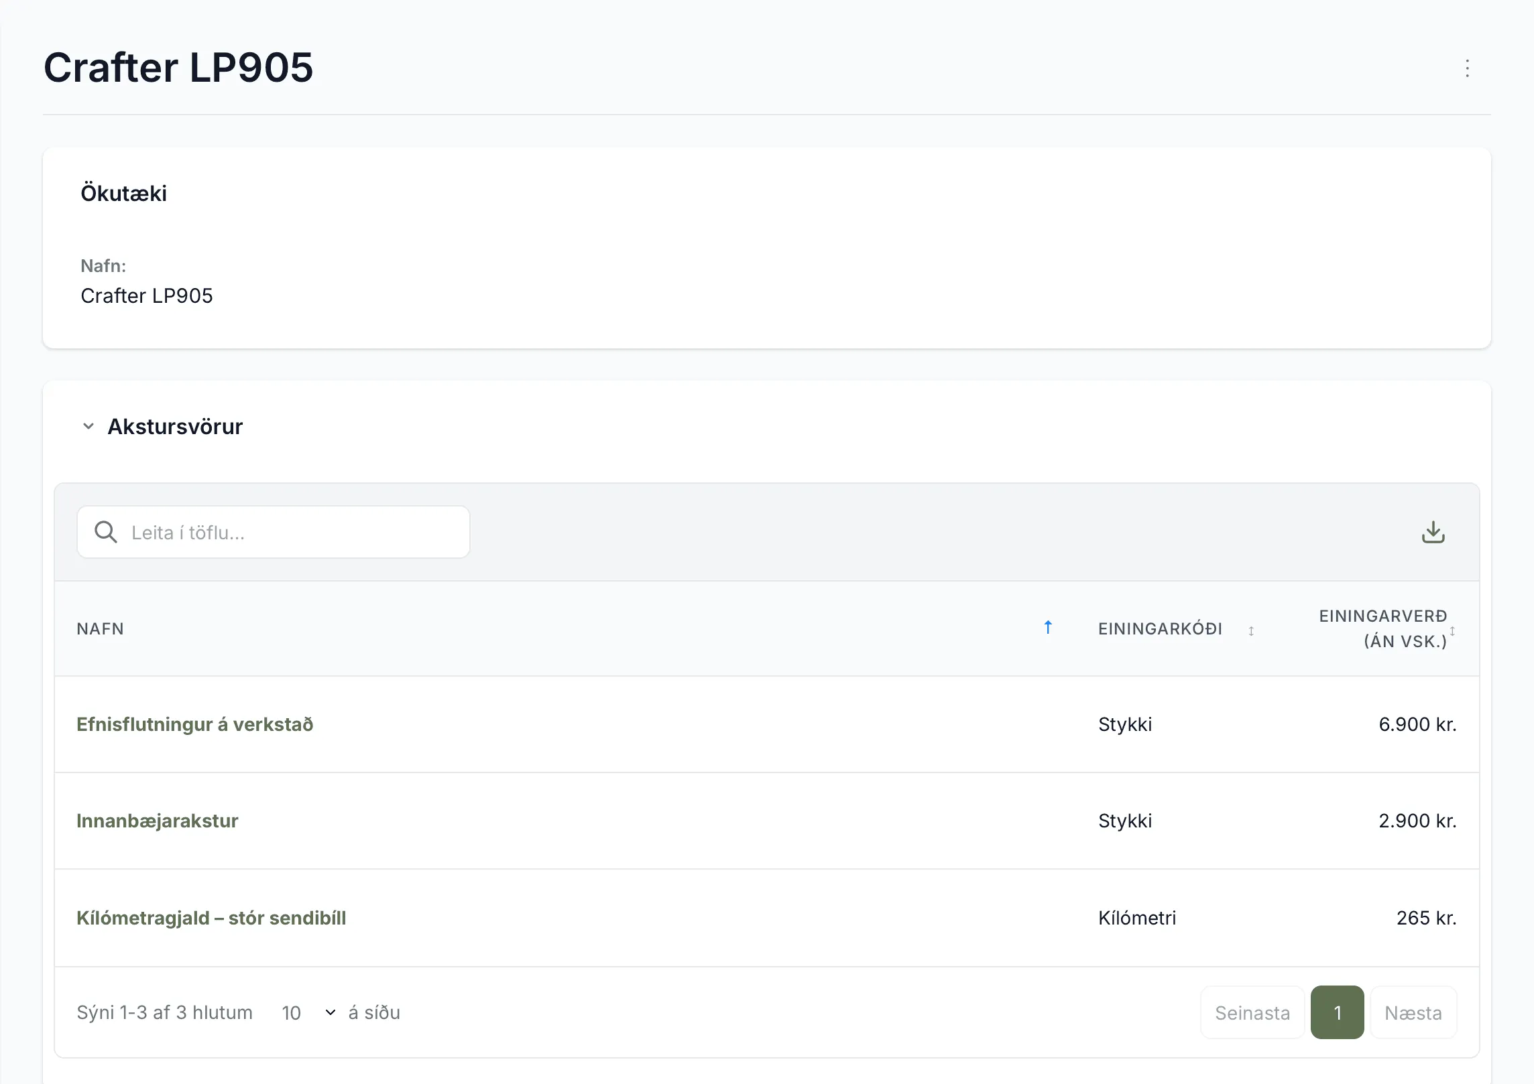Sort by Einingarverð column arrows
Image resolution: width=1534 pixels, height=1084 pixels.
click(1452, 630)
